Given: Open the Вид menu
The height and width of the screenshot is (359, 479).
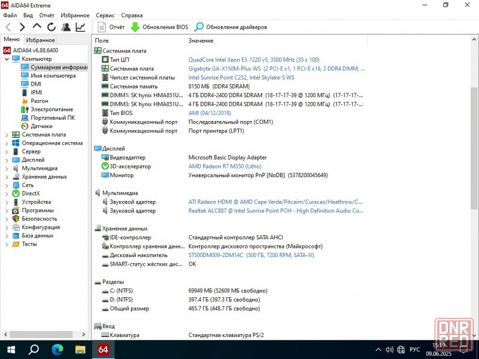Looking at the screenshot, I should (28, 15).
